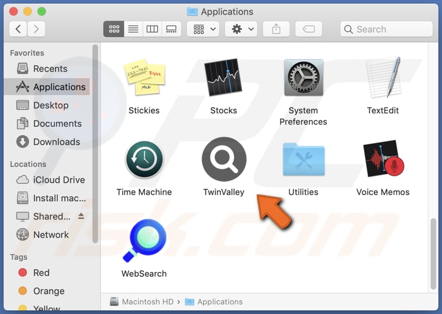442x314 pixels.
Task: Open the group-by arrangement dropdown
Action: 204,29
